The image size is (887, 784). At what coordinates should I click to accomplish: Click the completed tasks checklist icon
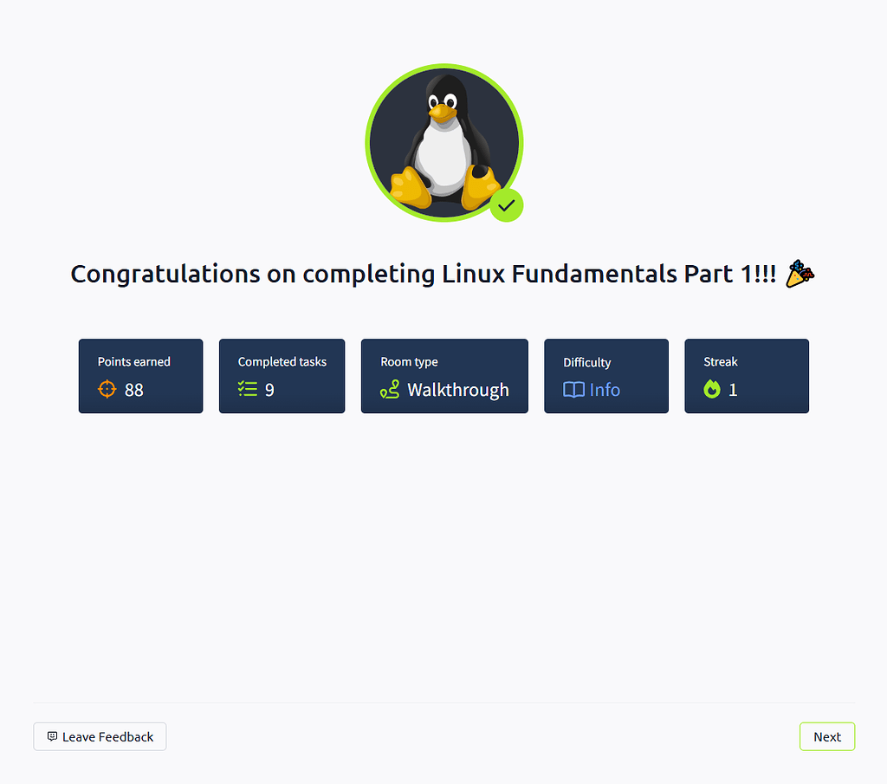coord(248,389)
